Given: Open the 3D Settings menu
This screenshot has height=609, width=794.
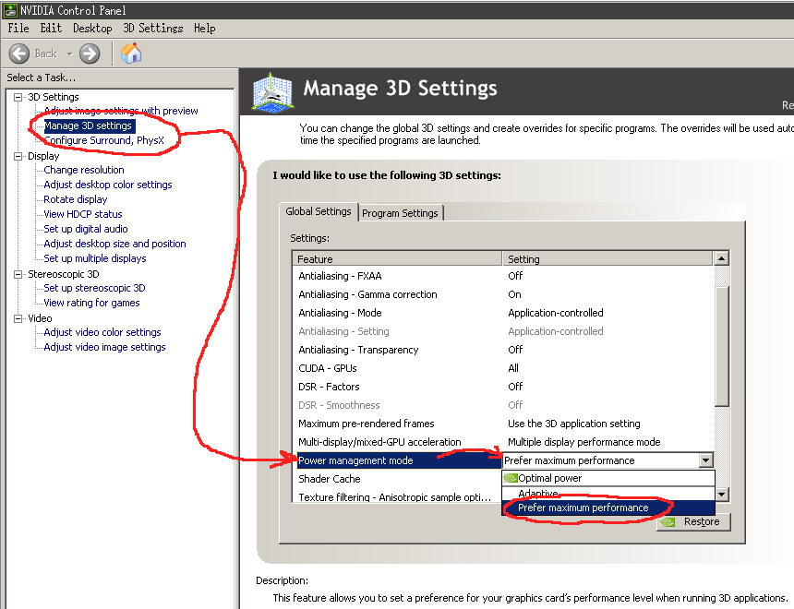Looking at the screenshot, I should click(153, 29).
